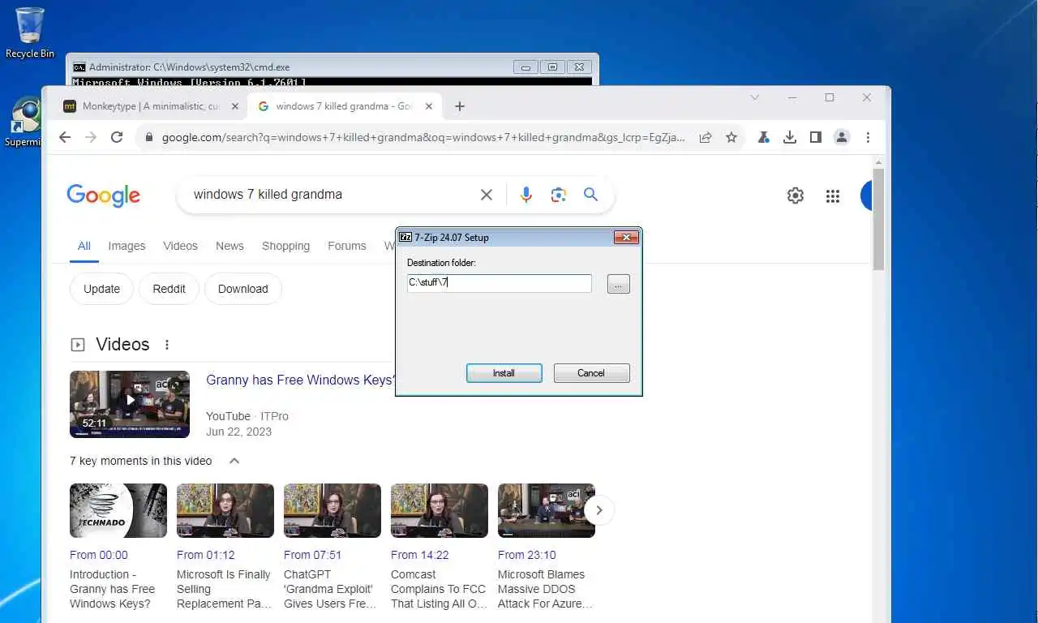Switch to the Images search tab

tap(127, 246)
